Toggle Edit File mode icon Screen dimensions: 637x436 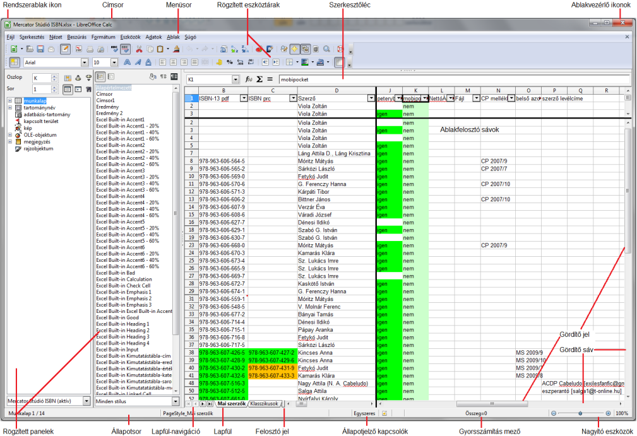coord(65,49)
